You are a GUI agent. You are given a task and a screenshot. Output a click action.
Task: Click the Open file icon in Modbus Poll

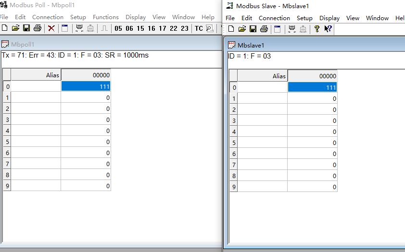(x=15, y=28)
